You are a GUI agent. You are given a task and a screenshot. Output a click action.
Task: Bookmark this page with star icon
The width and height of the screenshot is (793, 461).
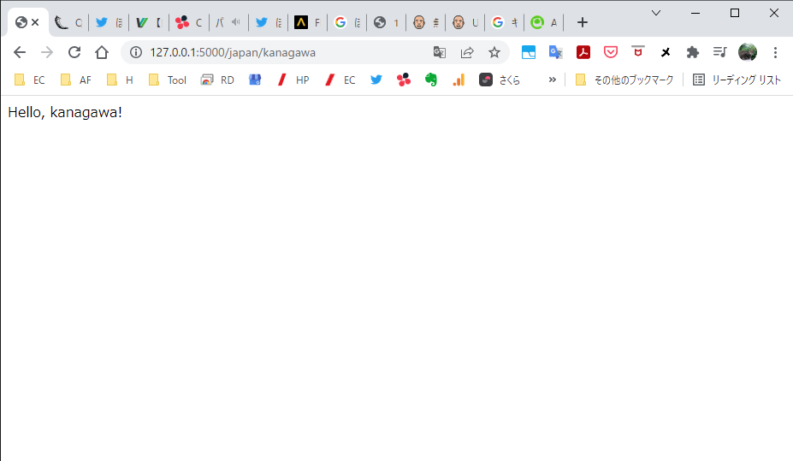click(x=494, y=52)
